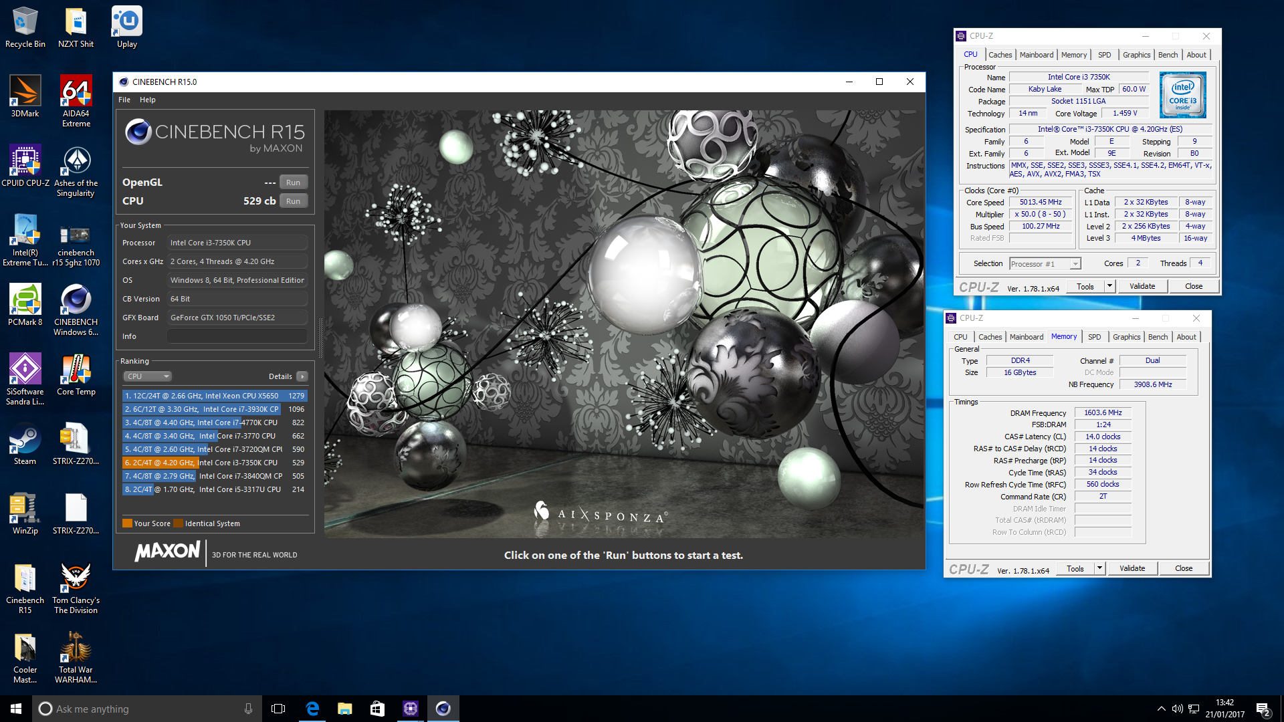Select the Steam desktop icon
Viewport: 1284px width, 722px height.
pyautogui.click(x=25, y=444)
